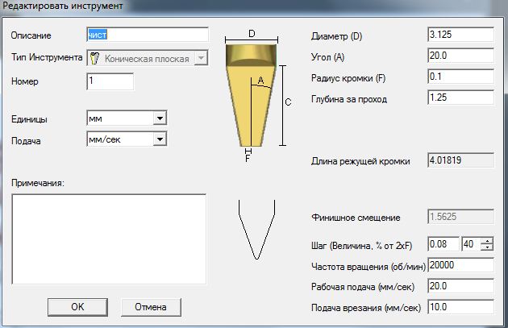The image size is (508, 328).
Task: Click the V-shaped tool profile preview
Action: pos(255,230)
